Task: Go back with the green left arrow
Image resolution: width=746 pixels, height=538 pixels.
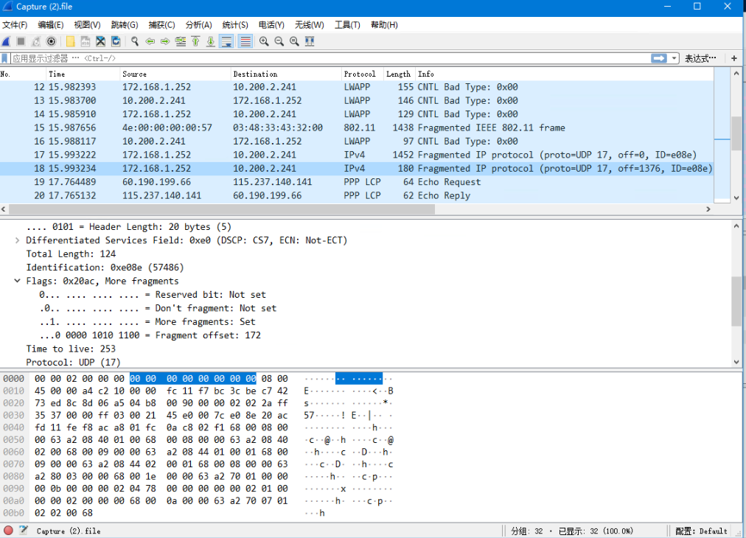Action: pyautogui.click(x=150, y=41)
